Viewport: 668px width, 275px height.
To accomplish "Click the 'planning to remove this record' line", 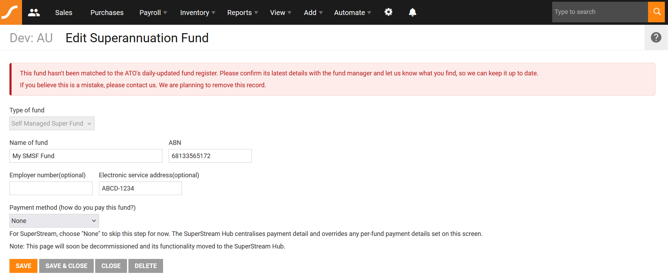I will pos(143,85).
